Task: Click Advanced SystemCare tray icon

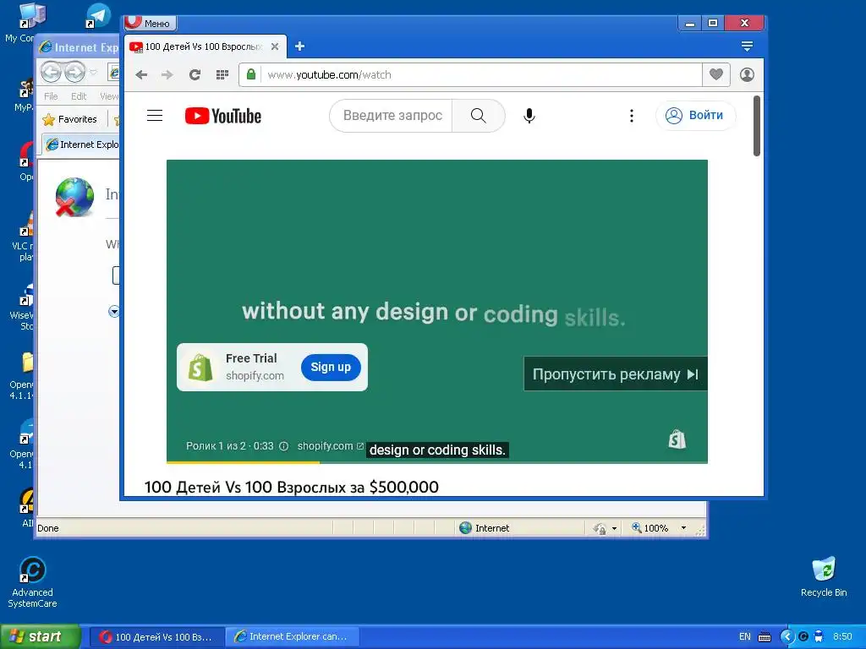Action: tap(803, 636)
